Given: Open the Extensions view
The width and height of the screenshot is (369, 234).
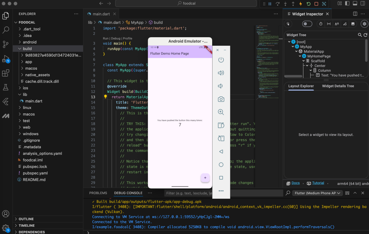Looking at the screenshot, I should pyautogui.click(x=6, y=73).
